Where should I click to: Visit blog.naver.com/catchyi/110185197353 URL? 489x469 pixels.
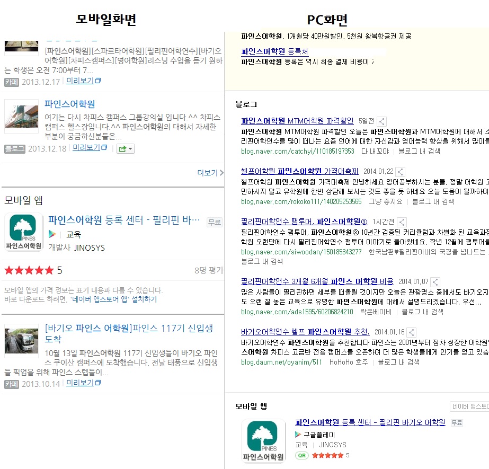tap(298, 152)
